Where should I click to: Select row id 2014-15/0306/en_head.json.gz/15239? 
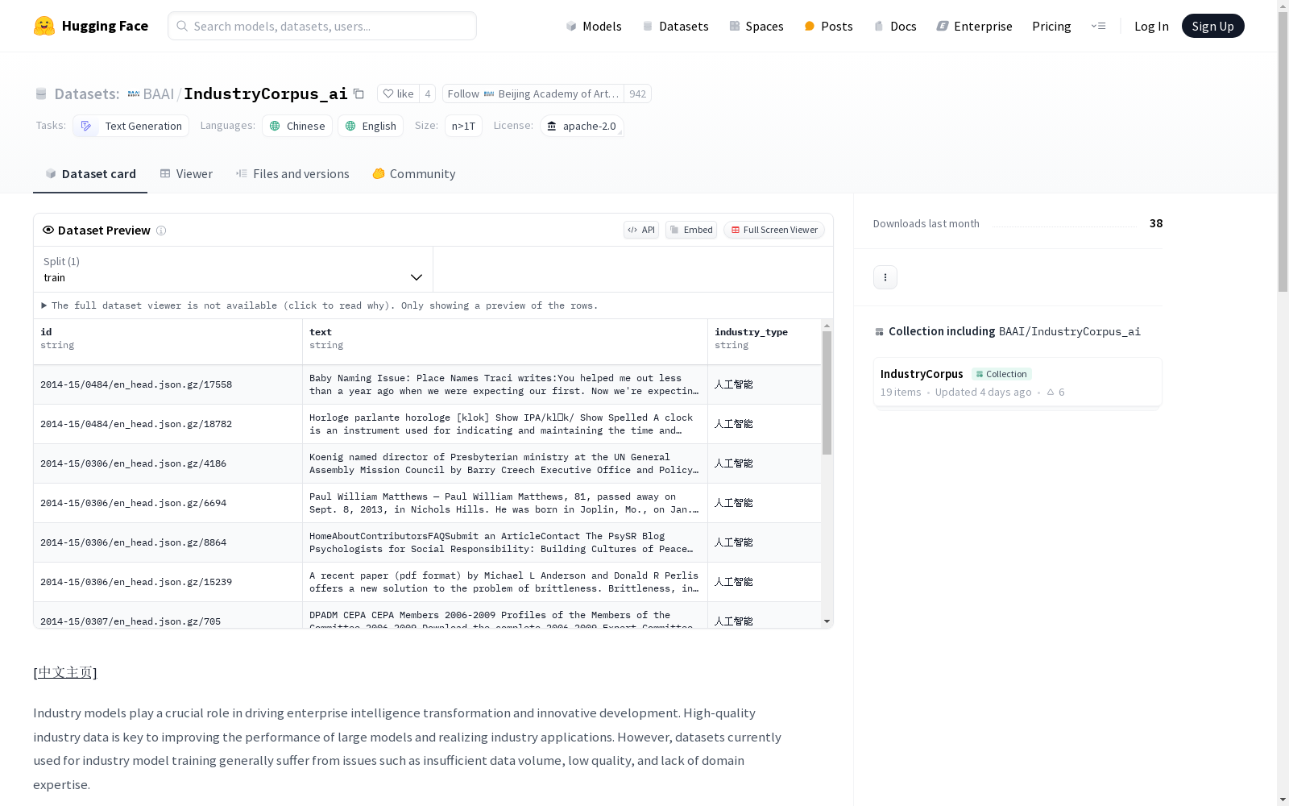coord(168,582)
